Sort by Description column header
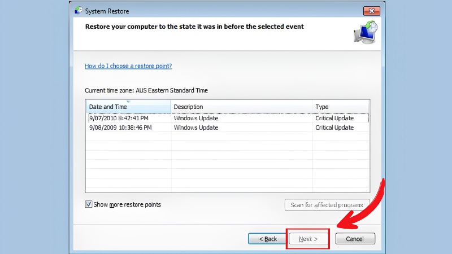 [x=242, y=107]
